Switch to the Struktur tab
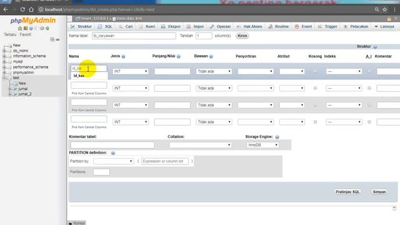400x225 pixels. [x=81, y=26]
